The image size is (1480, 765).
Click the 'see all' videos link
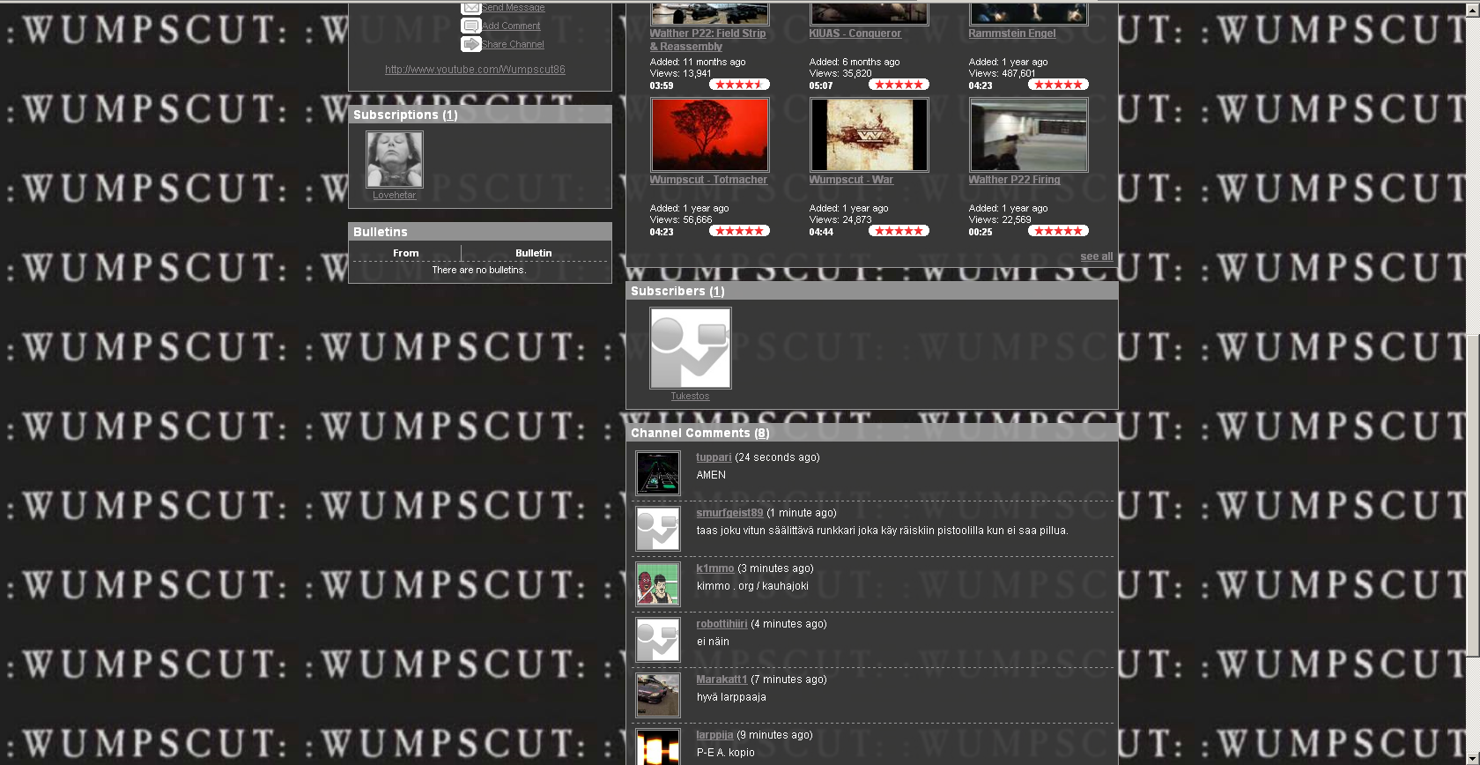(1096, 256)
